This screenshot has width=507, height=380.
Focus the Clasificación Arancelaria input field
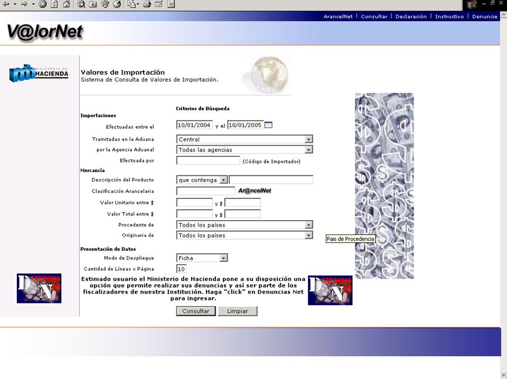coord(205,191)
